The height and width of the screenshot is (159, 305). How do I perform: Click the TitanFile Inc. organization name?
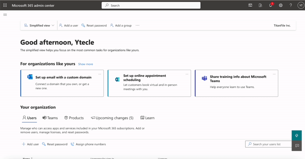[x=282, y=26]
